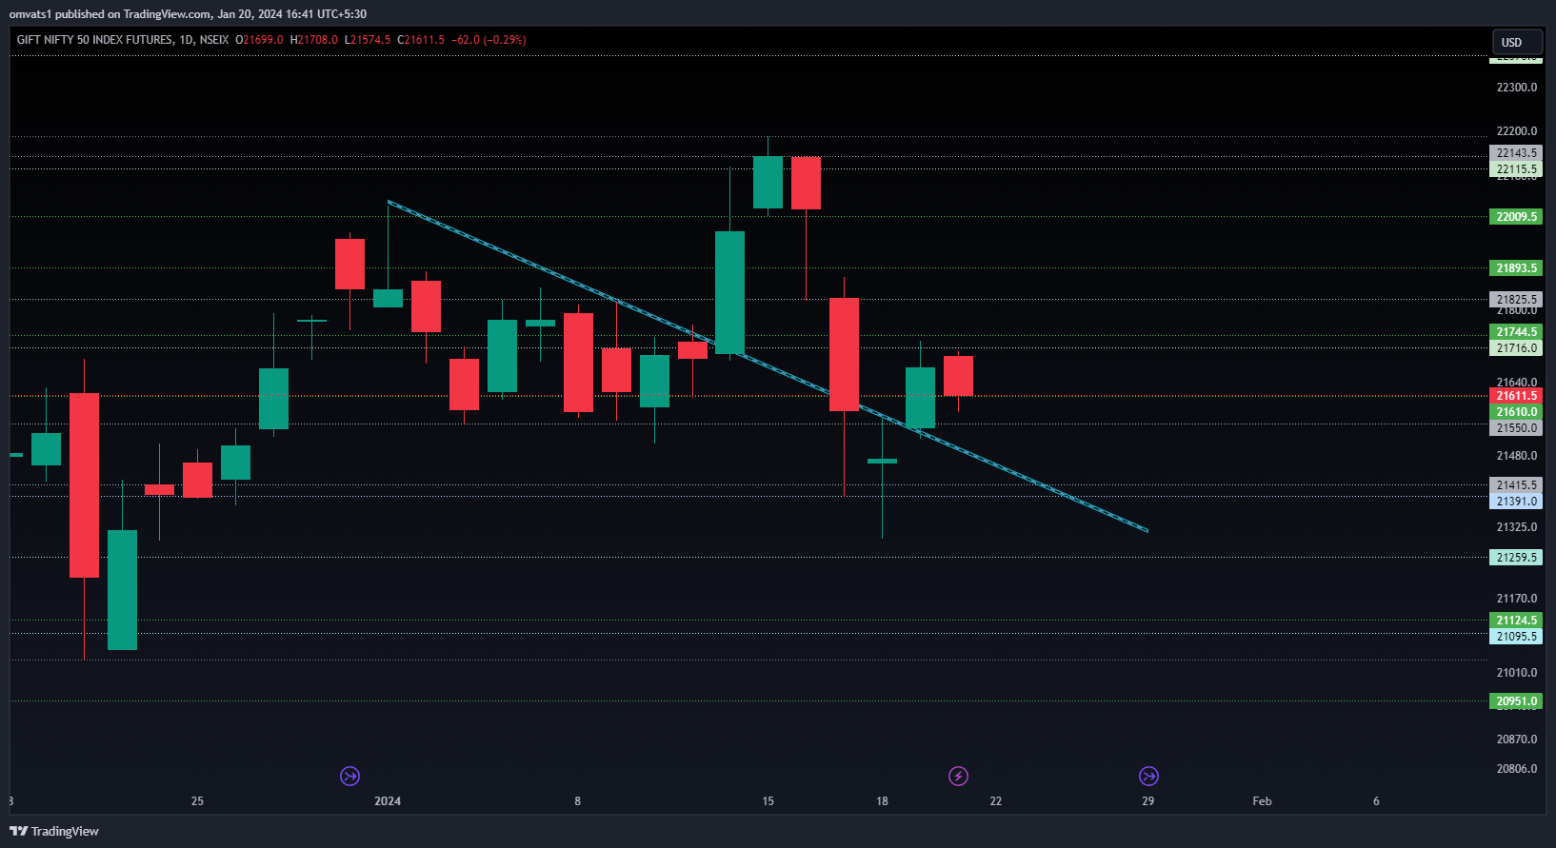Click the 2024 label on time axis
This screenshot has height=848, width=1556.
coord(388,801)
